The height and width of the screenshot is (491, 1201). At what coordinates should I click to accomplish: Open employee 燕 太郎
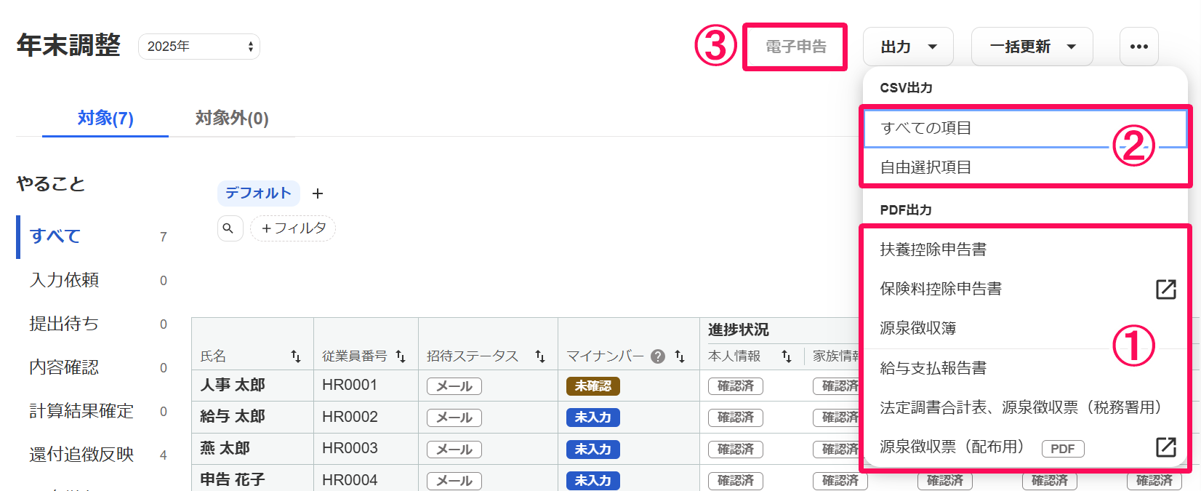coord(225,448)
